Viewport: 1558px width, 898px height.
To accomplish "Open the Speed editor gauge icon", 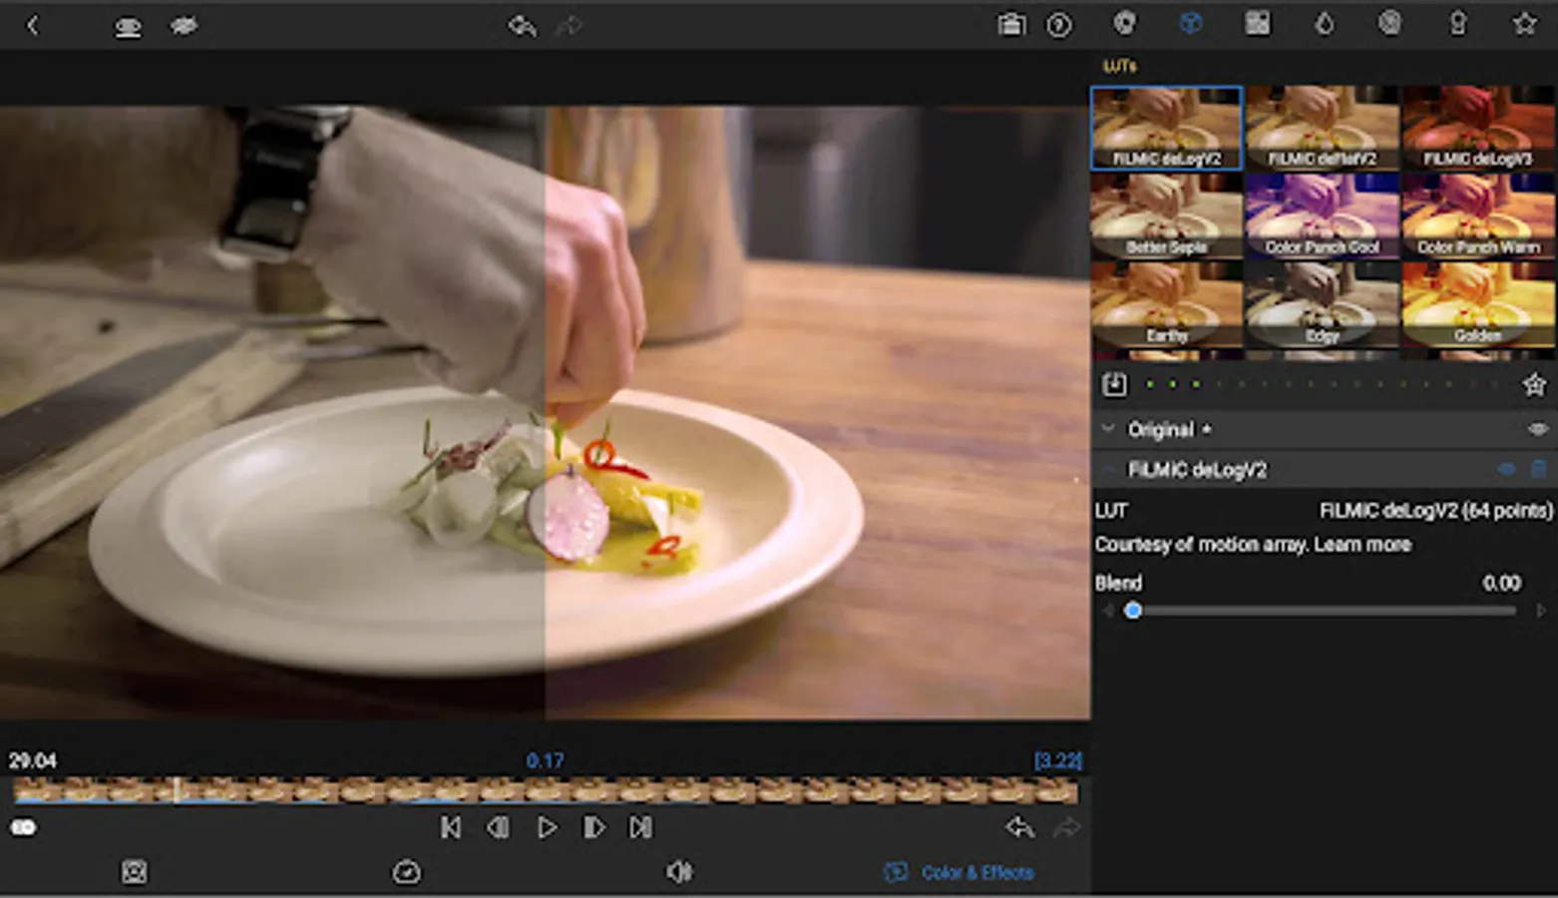I will tap(406, 872).
